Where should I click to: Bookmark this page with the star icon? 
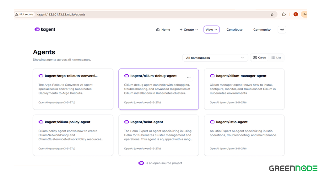click(272, 14)
